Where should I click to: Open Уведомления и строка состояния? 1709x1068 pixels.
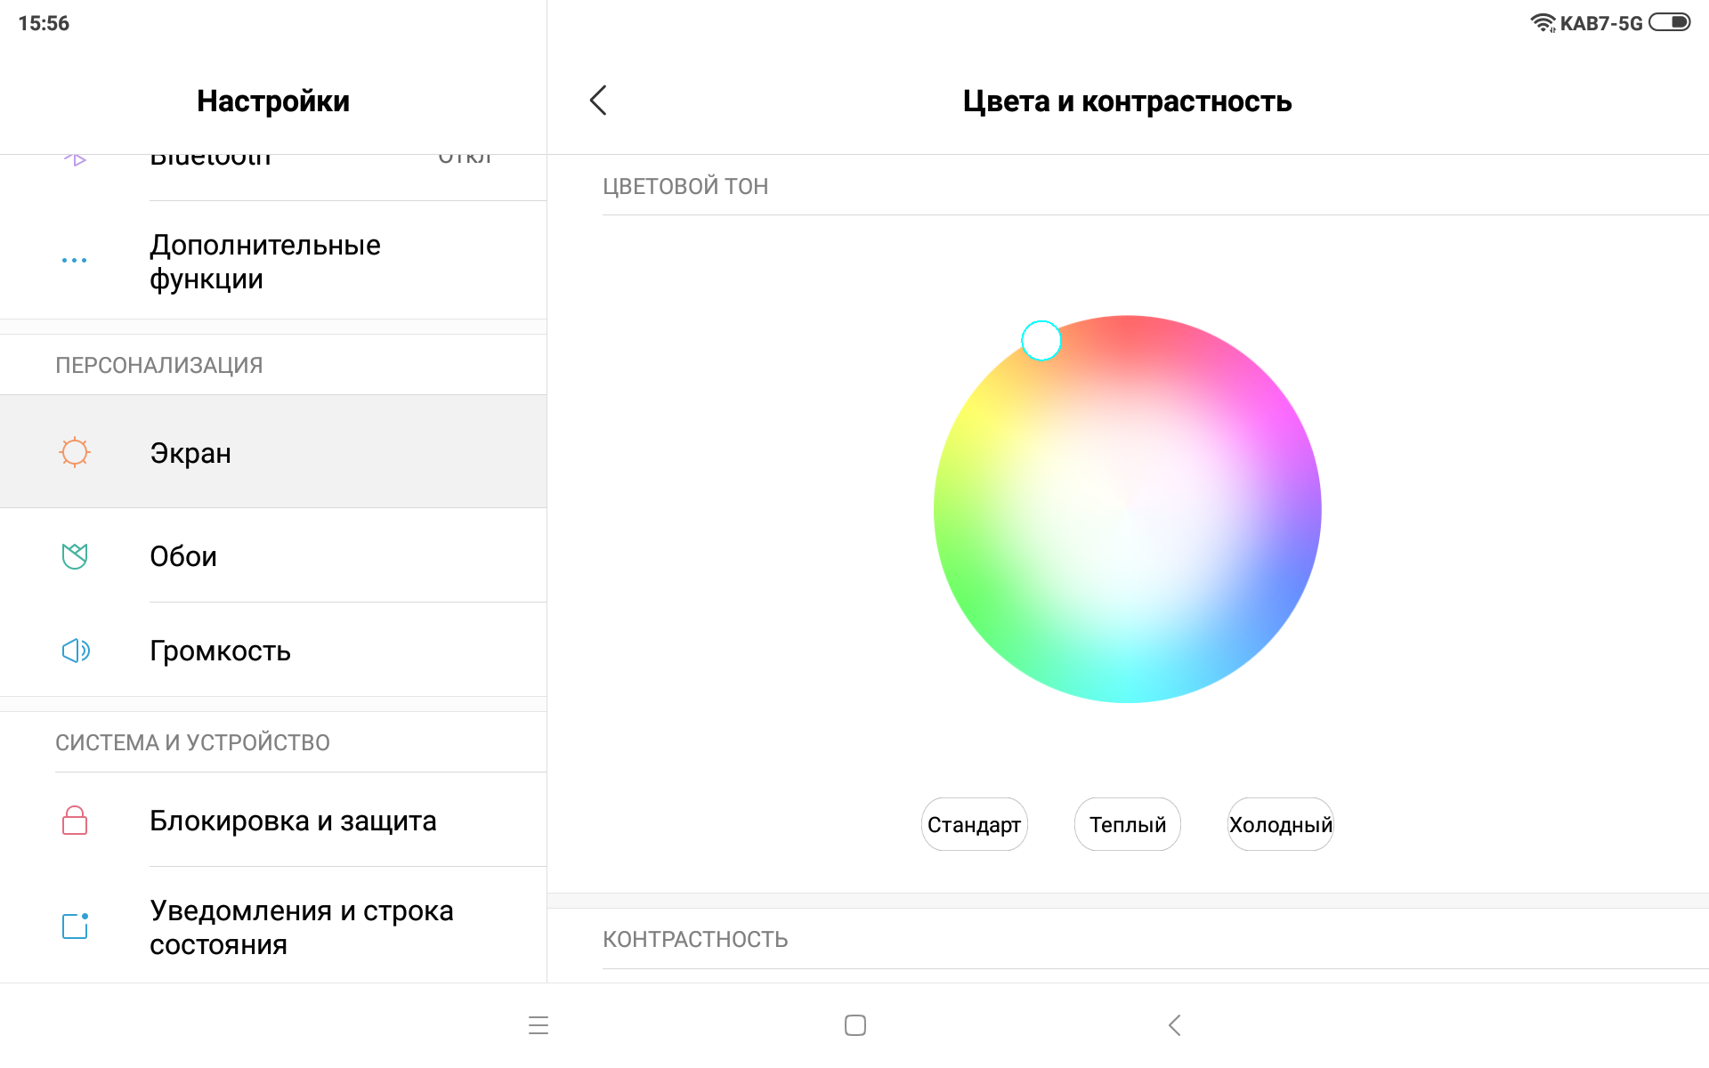301,926
